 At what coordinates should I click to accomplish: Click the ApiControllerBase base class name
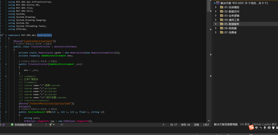tap(65, 47)
